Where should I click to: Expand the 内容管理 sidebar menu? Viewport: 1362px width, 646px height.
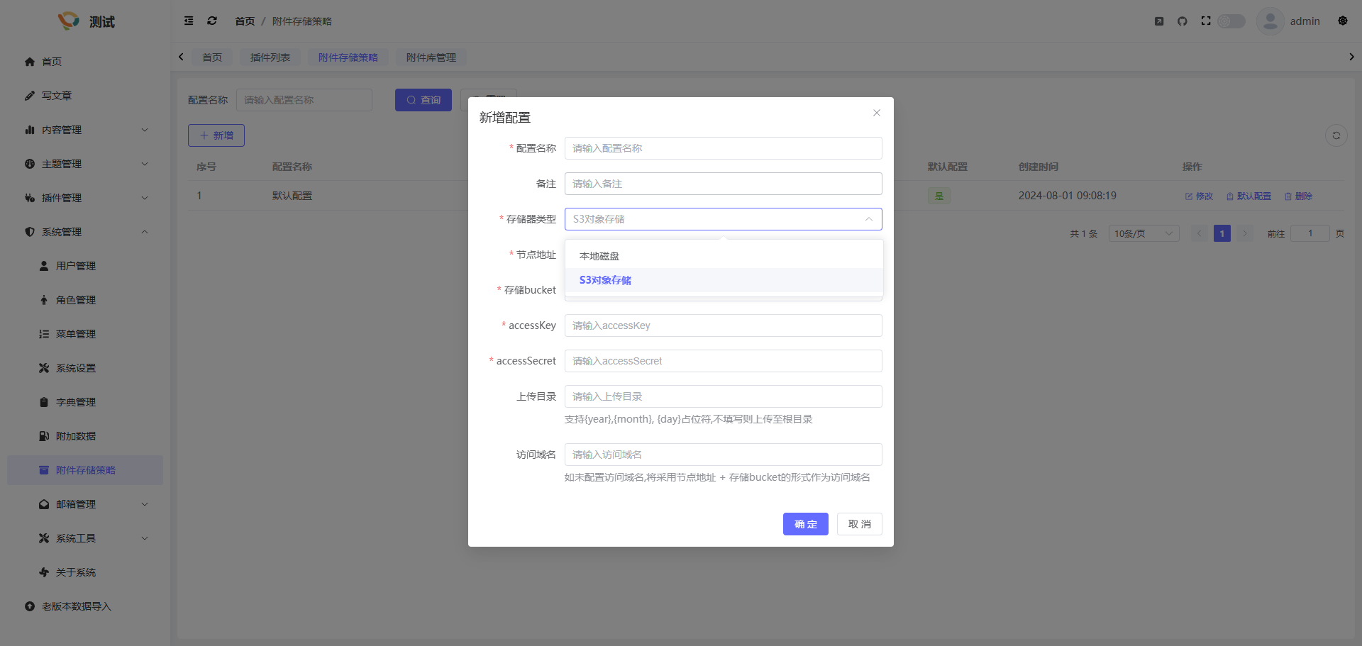(85, 130)
